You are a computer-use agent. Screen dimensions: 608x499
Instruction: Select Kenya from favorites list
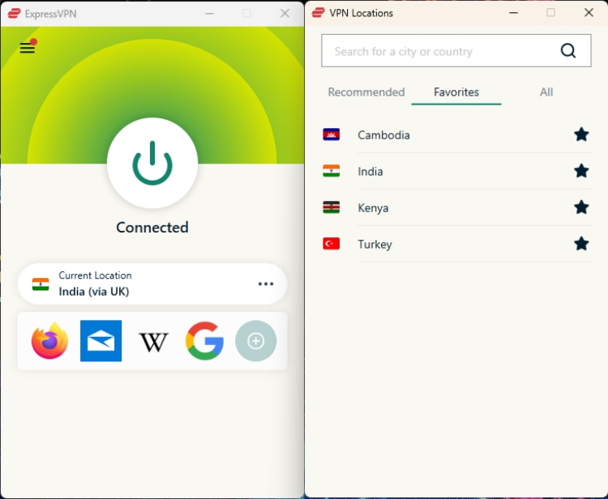(456, 207)
